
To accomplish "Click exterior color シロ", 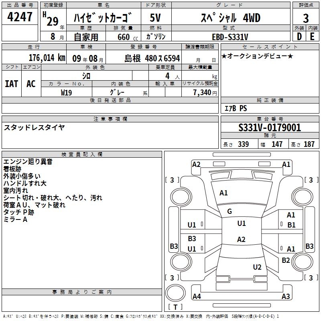I will (x=86, y=76).
